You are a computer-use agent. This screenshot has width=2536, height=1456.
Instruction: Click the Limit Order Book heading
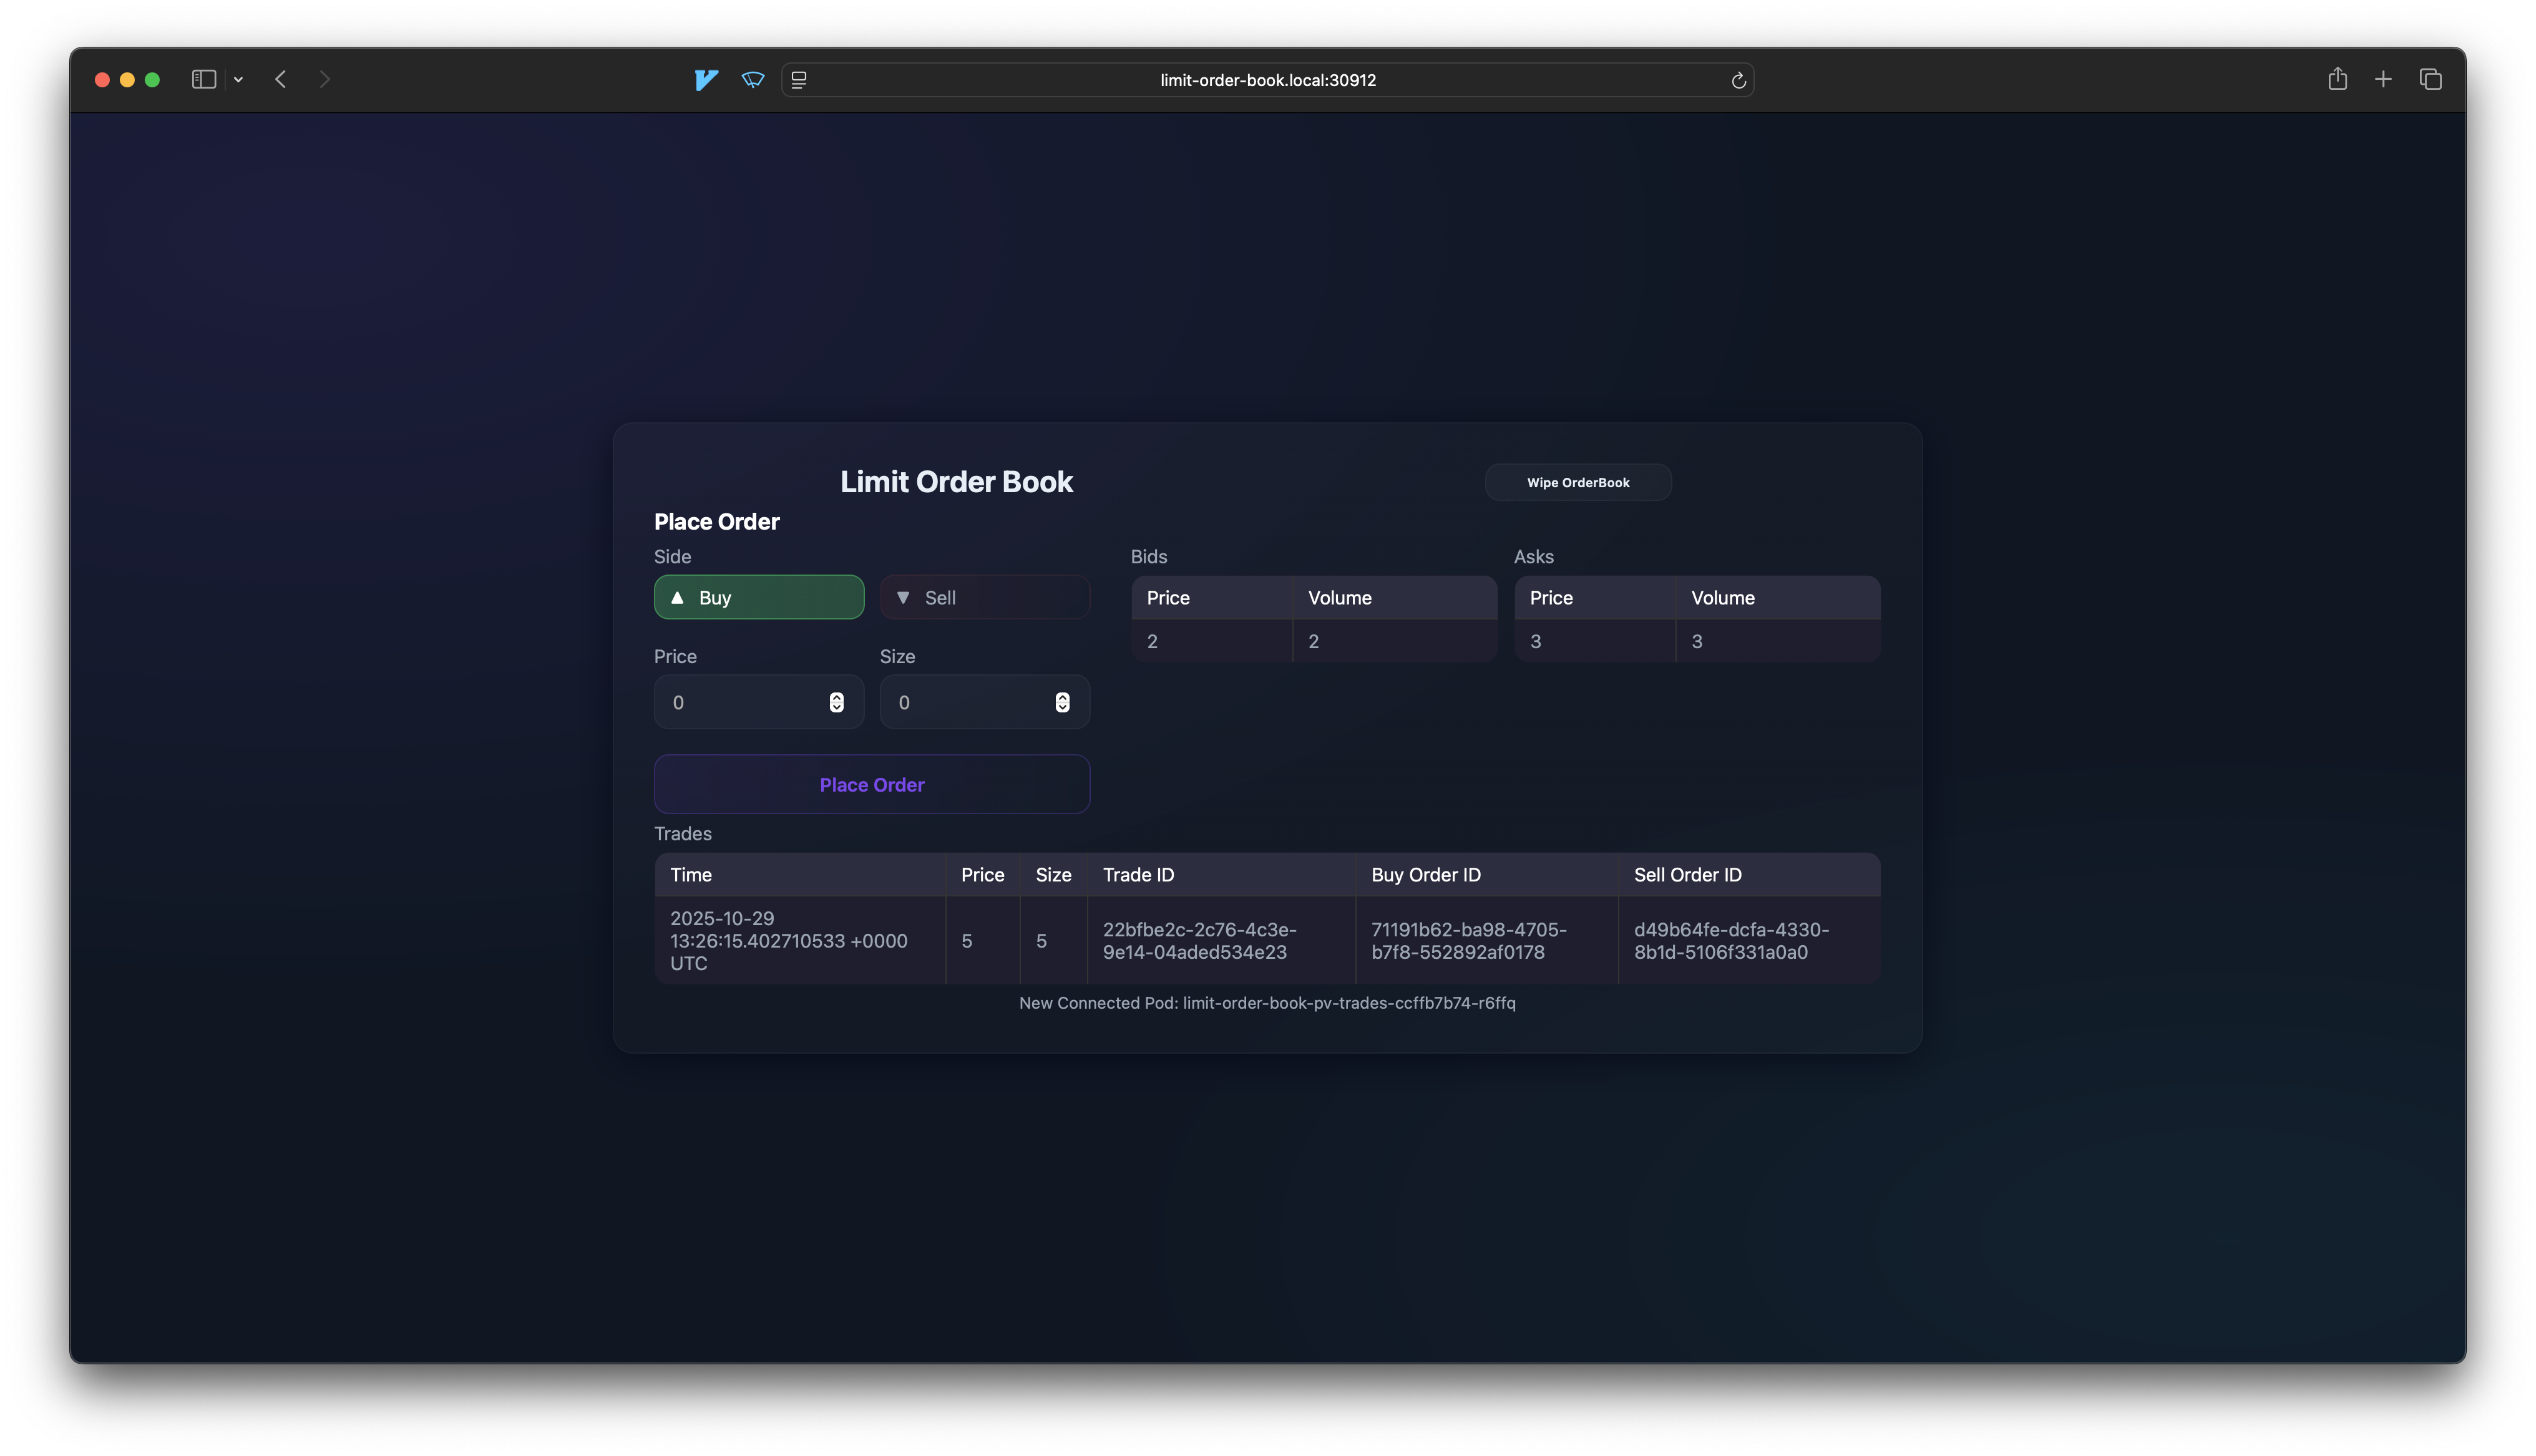(956, 481)
